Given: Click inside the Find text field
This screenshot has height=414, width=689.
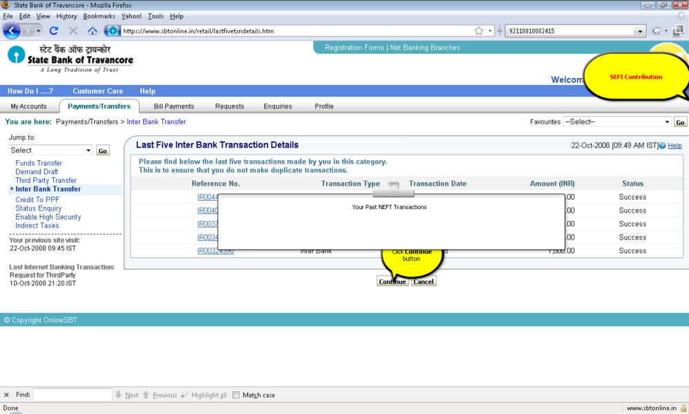Looking at the screenshot, I should pyautogui.click(x=73, y=395).
